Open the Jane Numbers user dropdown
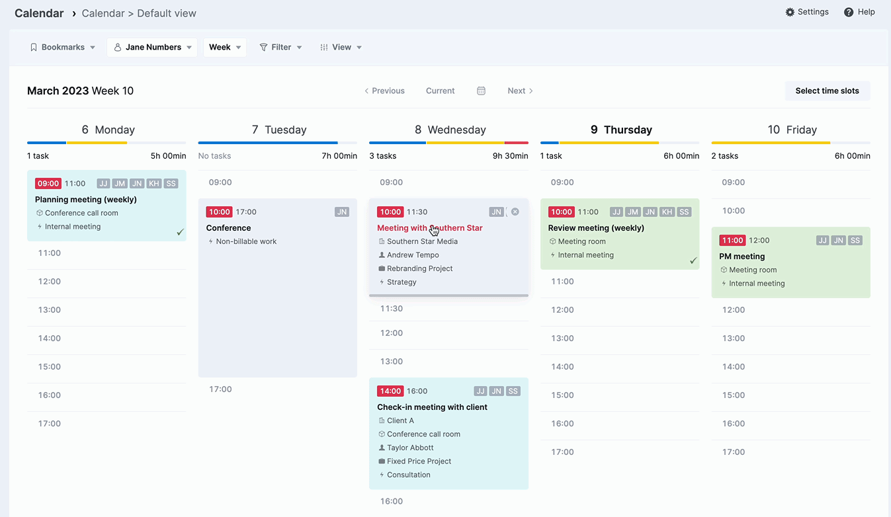The width and height of the screenshot is (891, 517). (152, 48)
